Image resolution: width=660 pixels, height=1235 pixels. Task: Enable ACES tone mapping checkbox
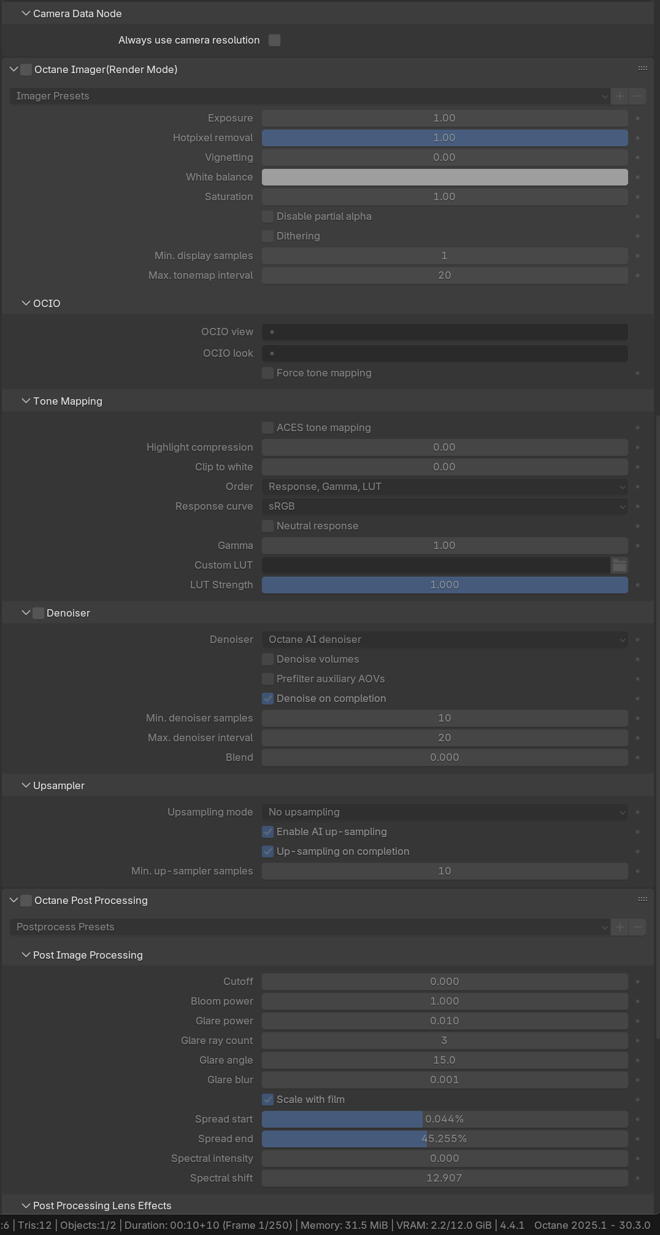(x=267, y=427)
